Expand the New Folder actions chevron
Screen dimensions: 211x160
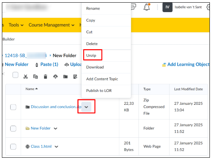pyautogui.click(x=55, y=129)
